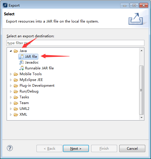Select the JAR file jar icon
This screenshot has height=159, width=151.
(x=22, y=57)
